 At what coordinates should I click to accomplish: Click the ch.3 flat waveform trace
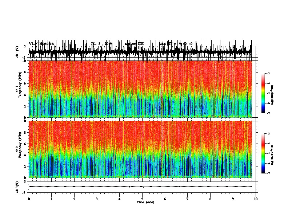coord(140,187)
